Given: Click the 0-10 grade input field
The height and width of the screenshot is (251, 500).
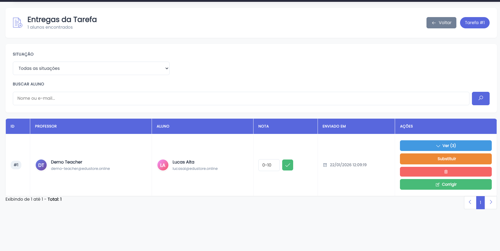Looking at the screenshot, I should point(269,165).
